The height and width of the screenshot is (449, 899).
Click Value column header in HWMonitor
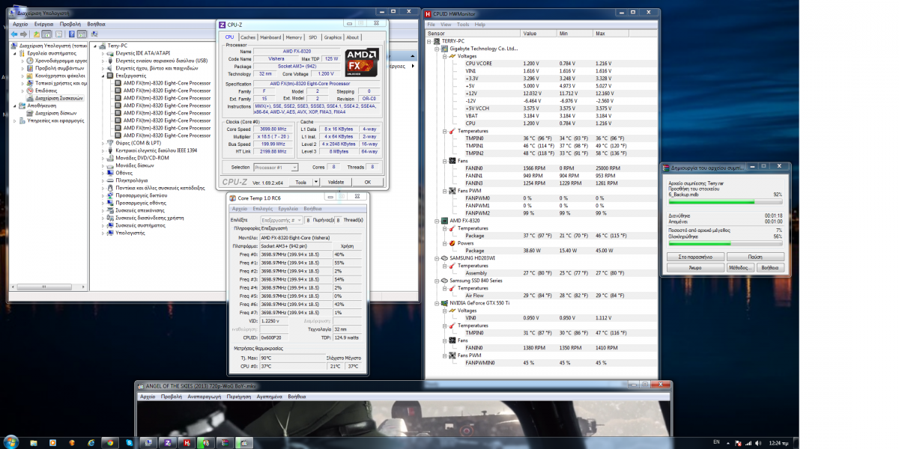539,34
